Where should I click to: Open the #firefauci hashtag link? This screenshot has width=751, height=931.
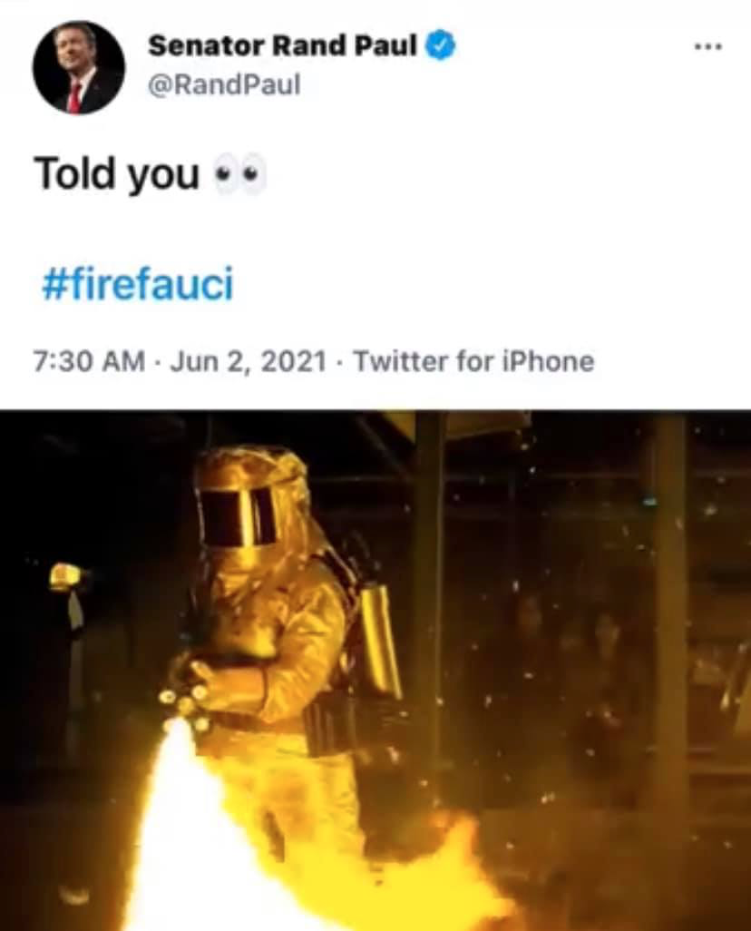(138, 284)
